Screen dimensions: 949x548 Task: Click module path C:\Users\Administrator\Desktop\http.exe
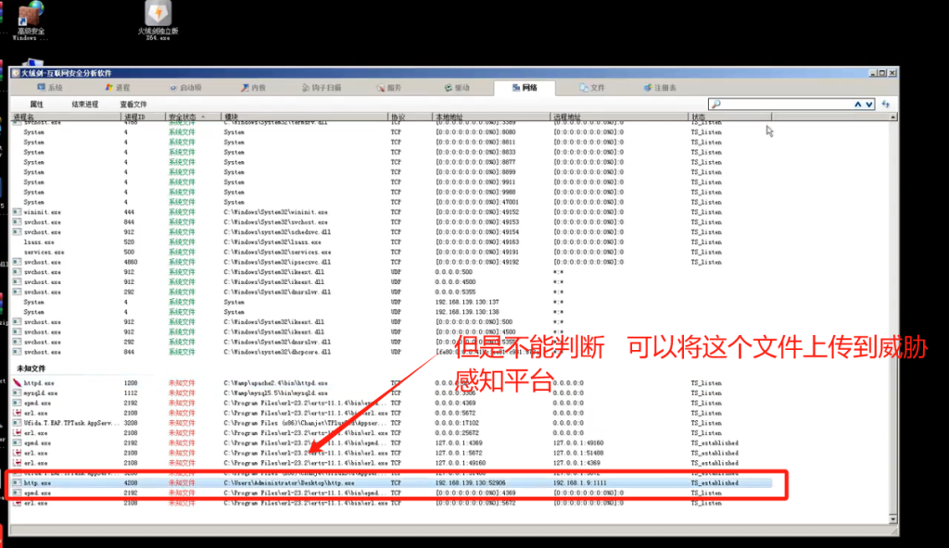point(289,483)
